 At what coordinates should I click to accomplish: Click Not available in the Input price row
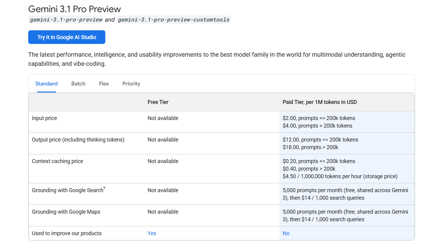coord(163,118)
